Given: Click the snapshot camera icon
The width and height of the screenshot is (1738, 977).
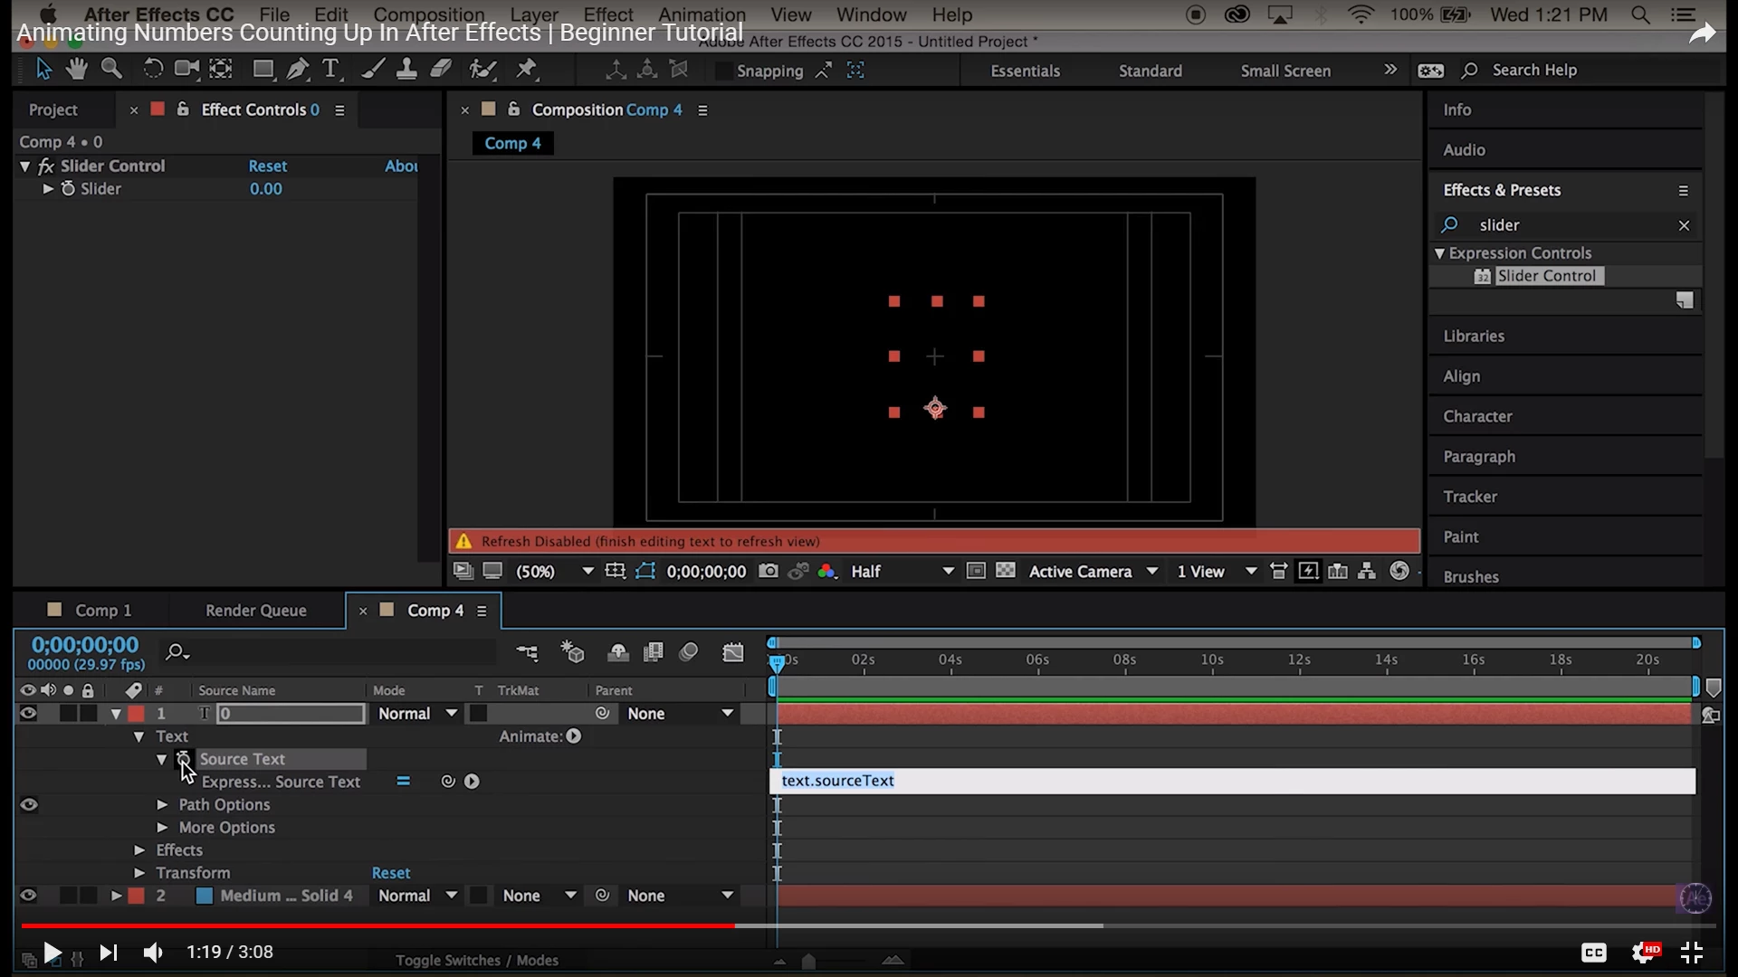Looking at the screenshot, I should (x=768, y=572).
